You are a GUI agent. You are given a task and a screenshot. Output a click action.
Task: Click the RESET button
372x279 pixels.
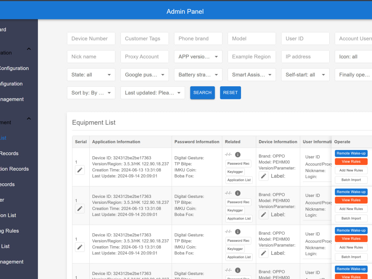(x=230, y=93)
